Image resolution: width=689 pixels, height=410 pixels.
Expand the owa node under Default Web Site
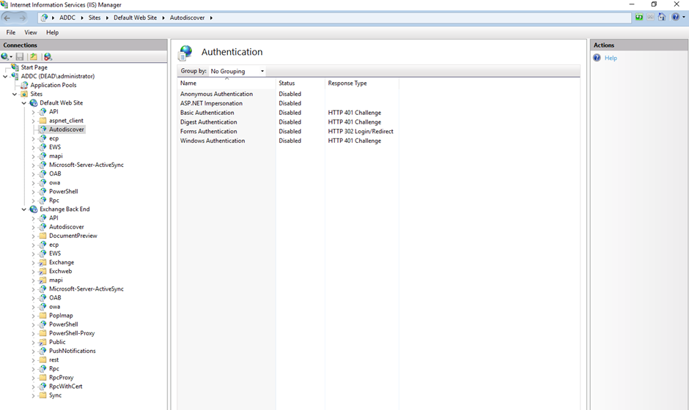click(33, 182)
